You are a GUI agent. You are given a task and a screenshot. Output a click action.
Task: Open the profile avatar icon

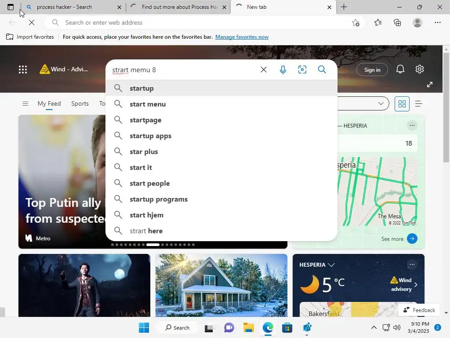[417, 22]
